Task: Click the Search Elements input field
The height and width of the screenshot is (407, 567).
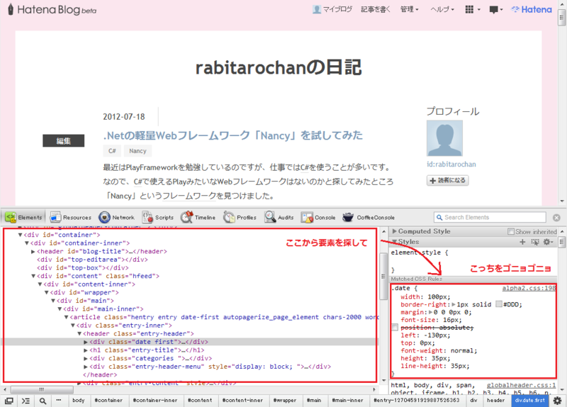Action: tap(490, 218)
